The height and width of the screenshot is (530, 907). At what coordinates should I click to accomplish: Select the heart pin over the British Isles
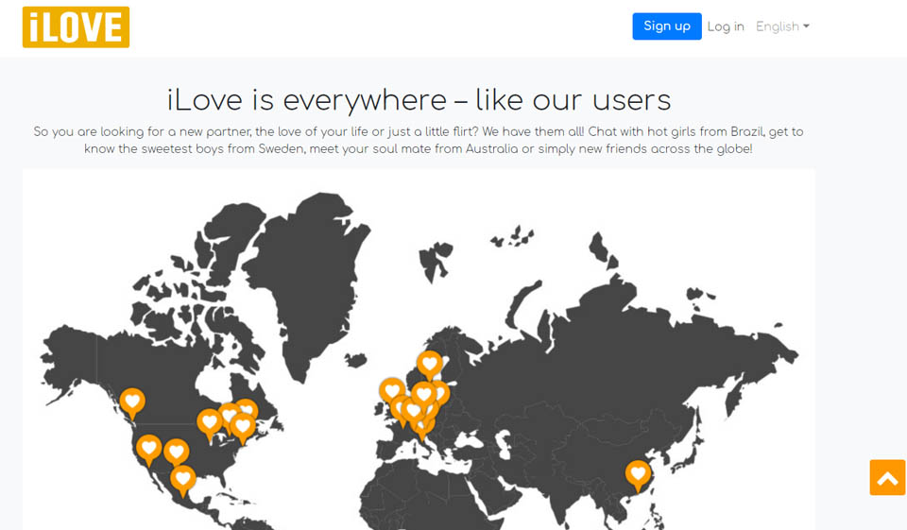click(392, 390)
